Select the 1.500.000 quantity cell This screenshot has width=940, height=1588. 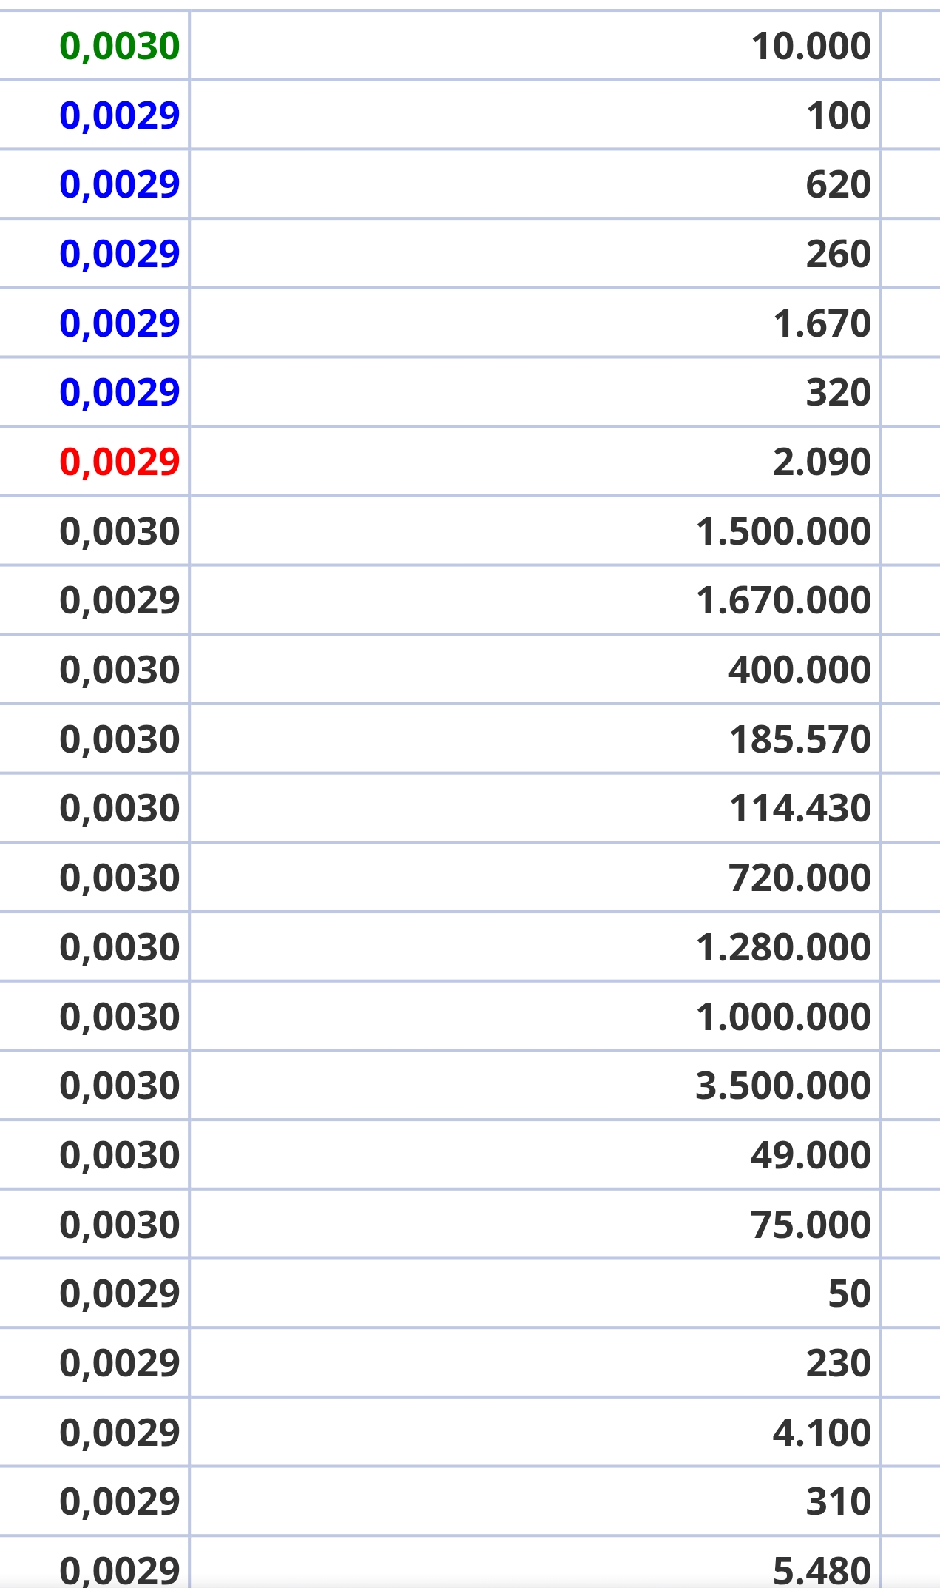535,531
